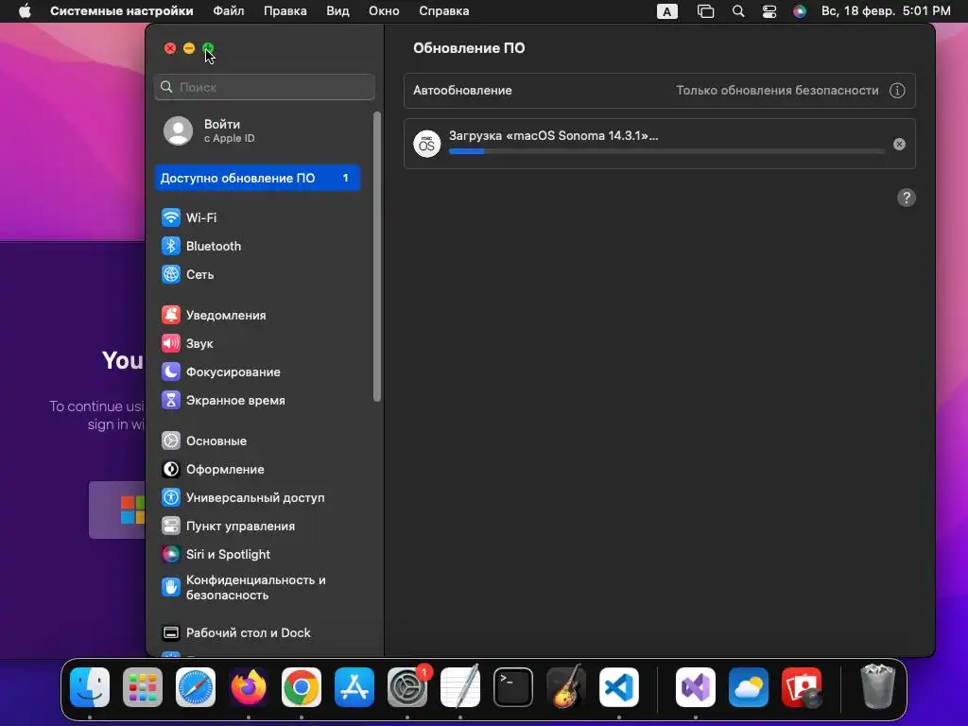
Task: Open the cloud weather app in Dock
Action: pyautogui.click(x=749, y=686)
